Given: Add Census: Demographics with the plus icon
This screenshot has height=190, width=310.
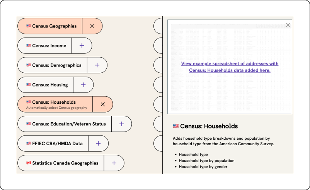Looking at the screenshot, I should pyautogui.click(x=97, y=65).
